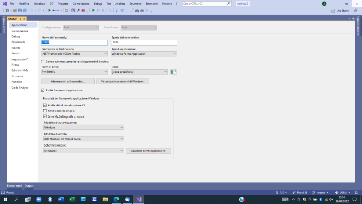Open the Elenco errori panel tab
Image resolution: width=362 pixels, height=204 pixels.
(14, 186)
